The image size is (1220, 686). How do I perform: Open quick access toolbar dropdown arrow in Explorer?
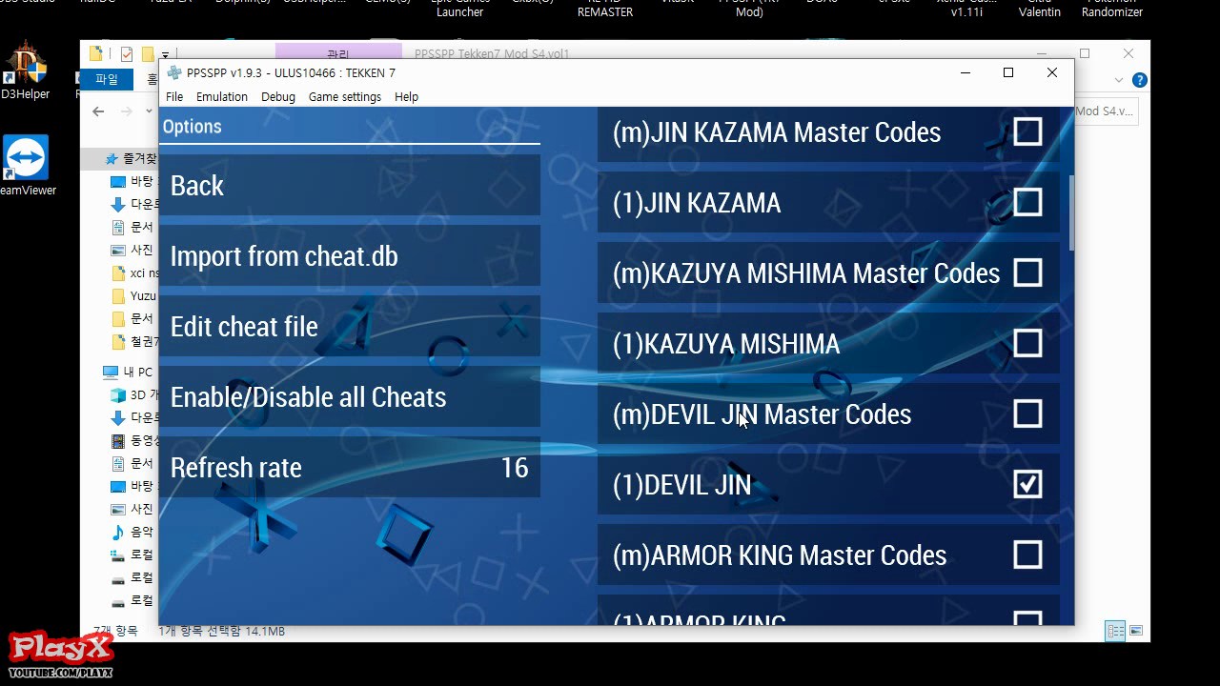pos(165,54)
